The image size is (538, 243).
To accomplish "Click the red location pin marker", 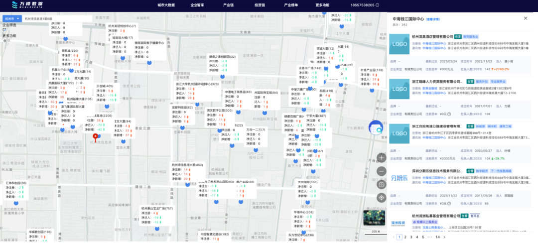I will pyautogui.click(x=96, y=138).
